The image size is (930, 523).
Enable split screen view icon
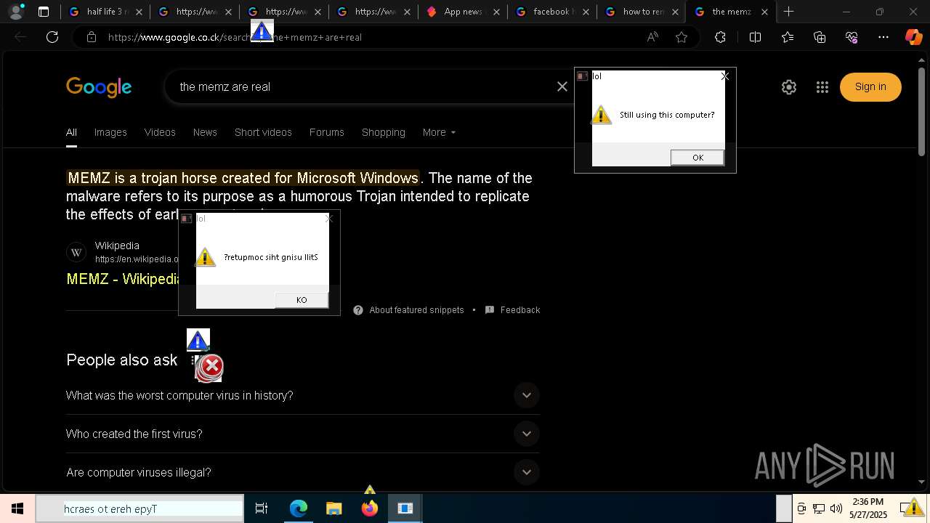755,37
